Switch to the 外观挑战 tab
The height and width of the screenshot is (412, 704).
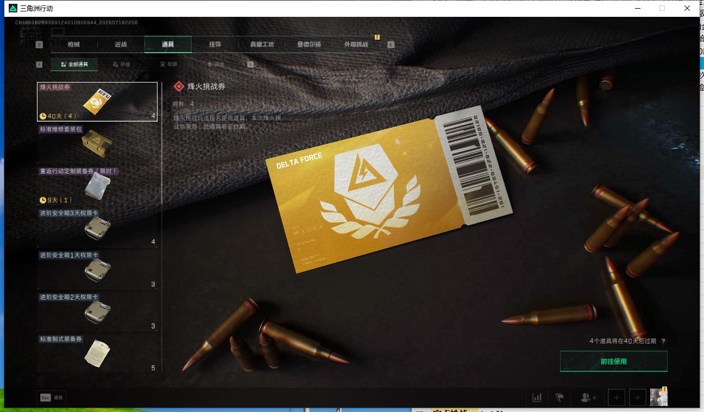[x=356, y=45]
